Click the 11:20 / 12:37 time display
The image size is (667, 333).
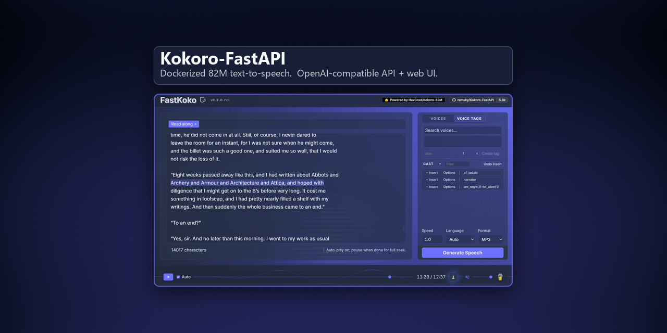[x=431, y=277]
